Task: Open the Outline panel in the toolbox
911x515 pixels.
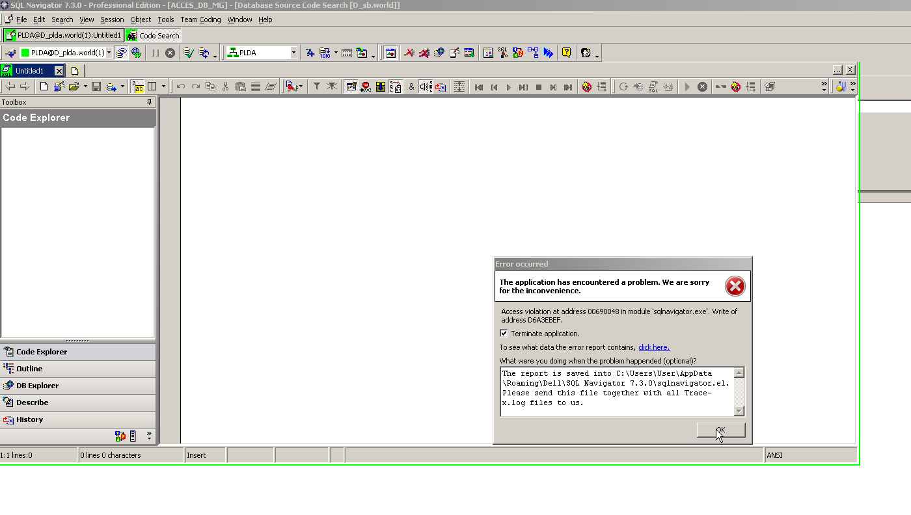Action: pyautogui.click(x=78, y=369)
